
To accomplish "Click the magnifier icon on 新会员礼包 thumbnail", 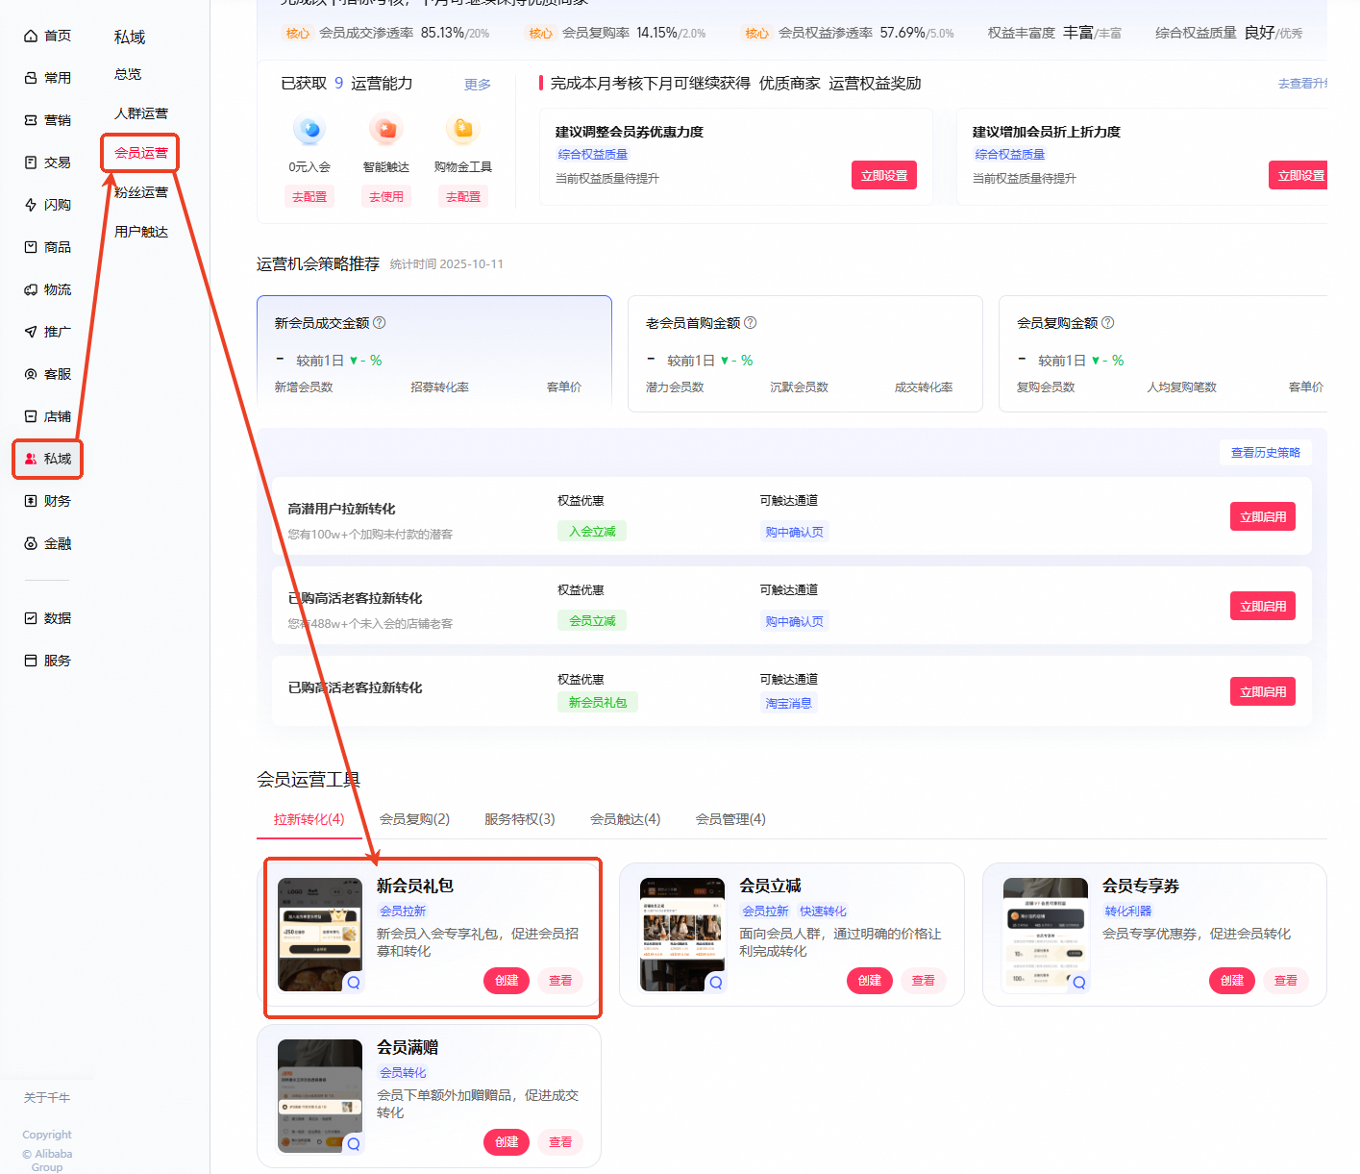I will (x=354, y=983).
